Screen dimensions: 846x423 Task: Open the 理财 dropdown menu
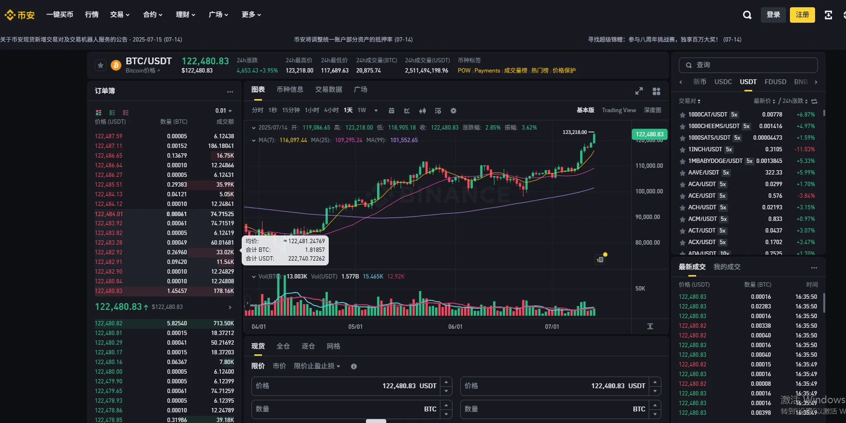point(186,15)
